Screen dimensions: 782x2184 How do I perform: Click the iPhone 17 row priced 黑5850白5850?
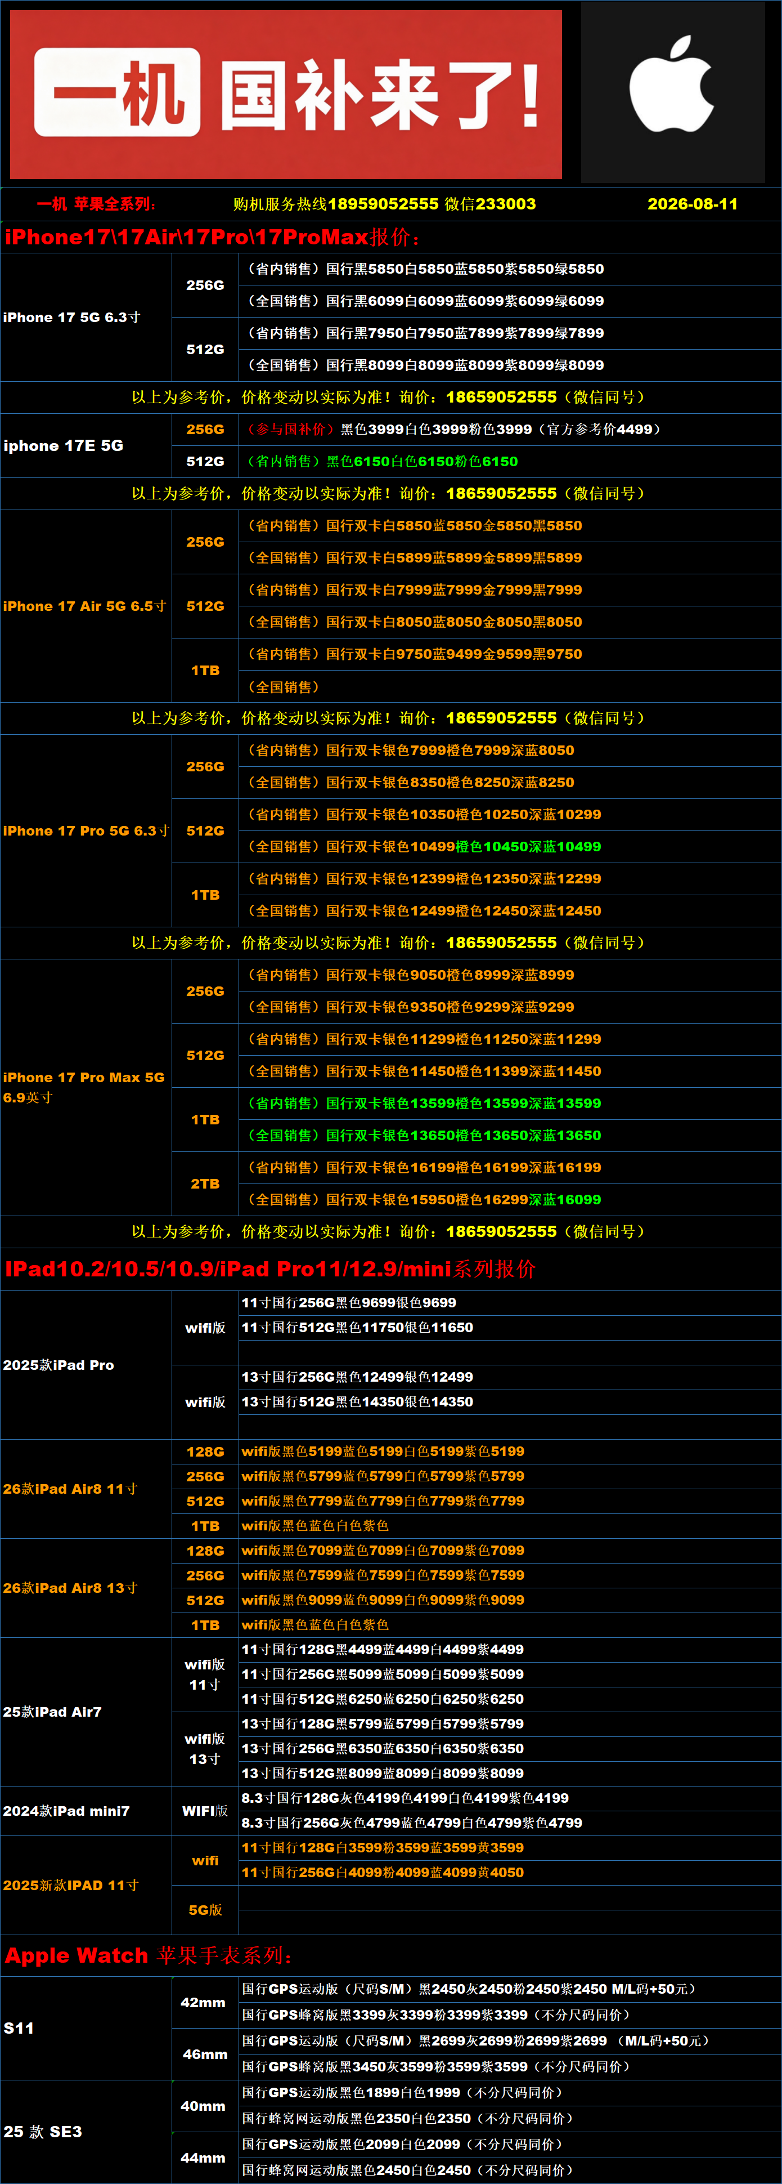510,270
